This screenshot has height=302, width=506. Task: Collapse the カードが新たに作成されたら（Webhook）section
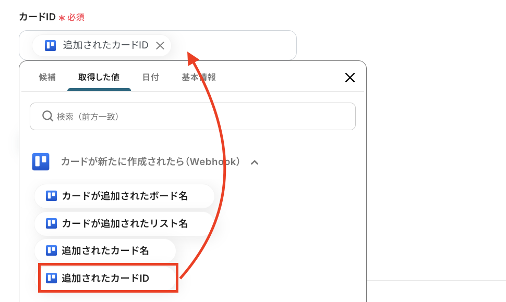[255, 162]
